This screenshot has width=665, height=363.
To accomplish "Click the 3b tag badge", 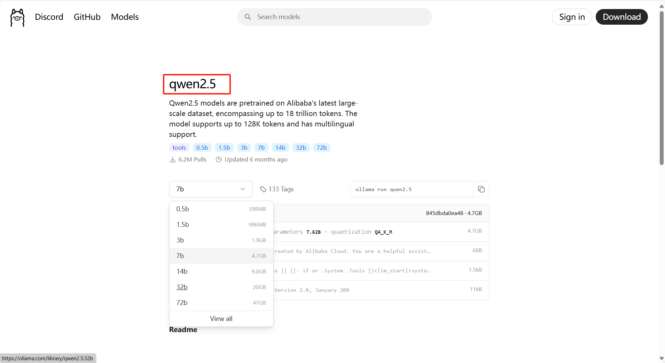I will point(244,148).
